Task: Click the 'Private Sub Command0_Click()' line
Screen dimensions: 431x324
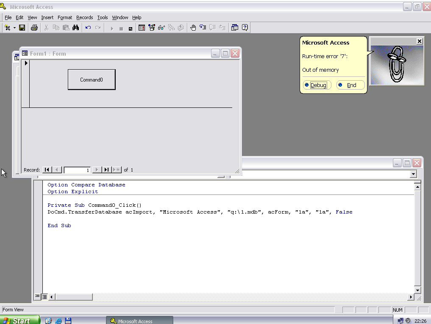Action: 95,205
